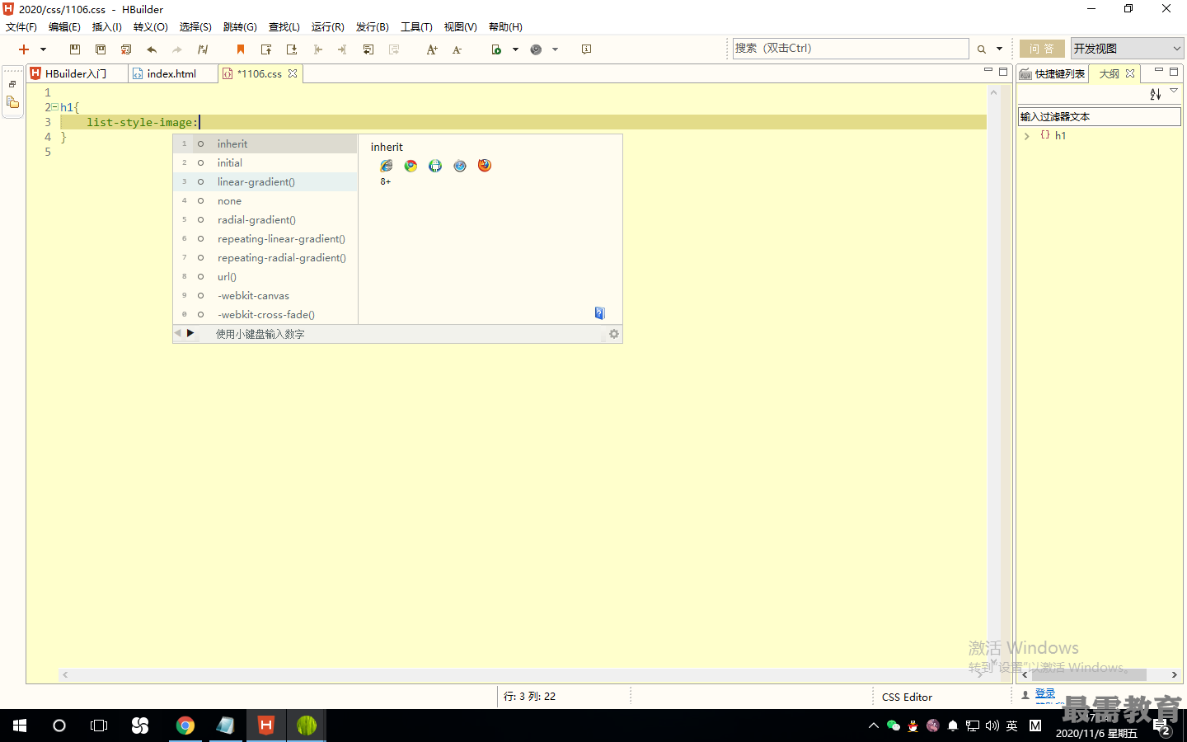Click the Save All icon
This screenshot has height=742, width=1187.
[x=101, y=49]
